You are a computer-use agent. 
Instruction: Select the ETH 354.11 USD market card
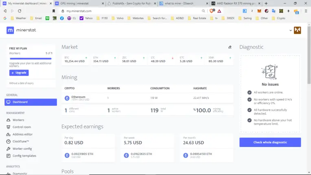click(105, 60)
